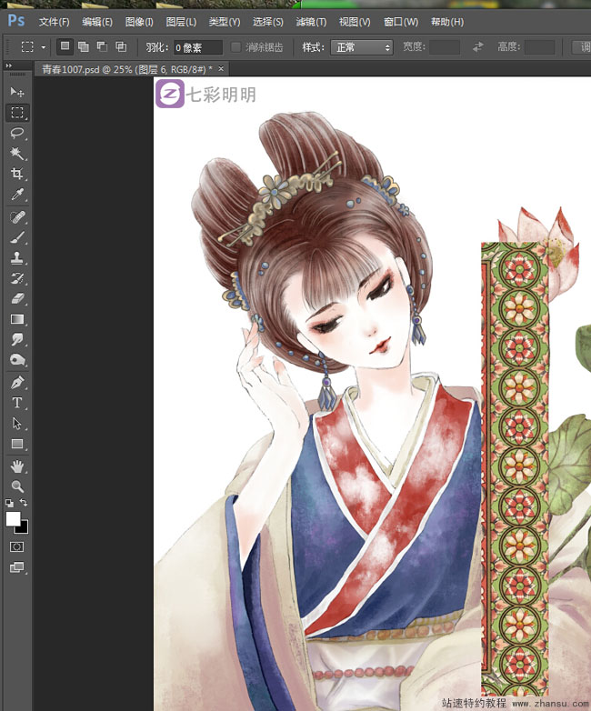
Task: Select the Spot Healing Brush tool
Action: coord(17,217)
